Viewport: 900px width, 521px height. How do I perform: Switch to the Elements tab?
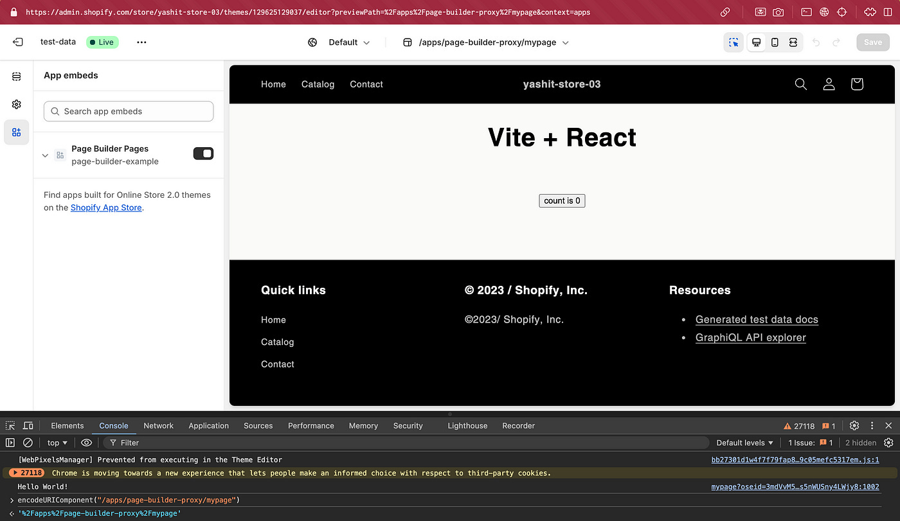click(67, 426)
